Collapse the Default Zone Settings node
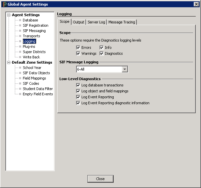201x188 pixels. pyautogui.click(x=9, y=62)
